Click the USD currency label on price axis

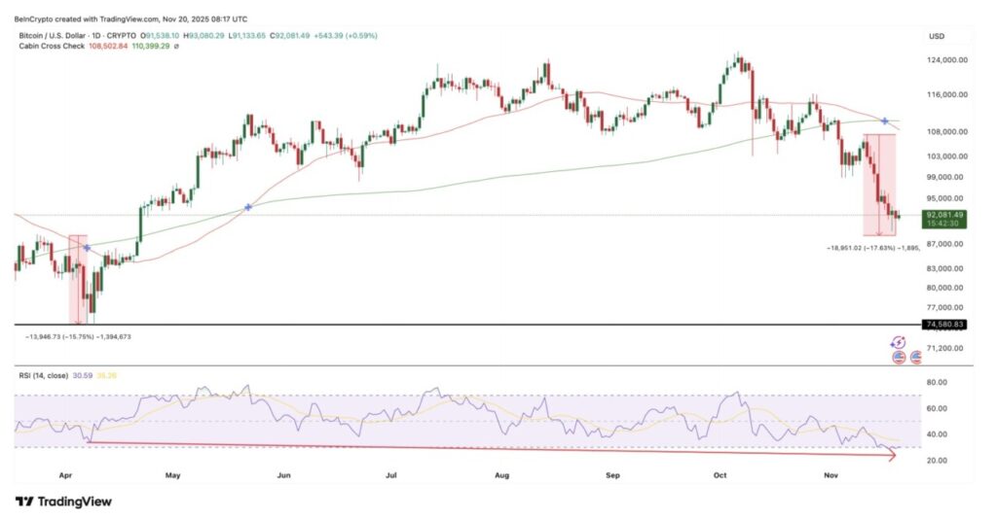point(937,36)
